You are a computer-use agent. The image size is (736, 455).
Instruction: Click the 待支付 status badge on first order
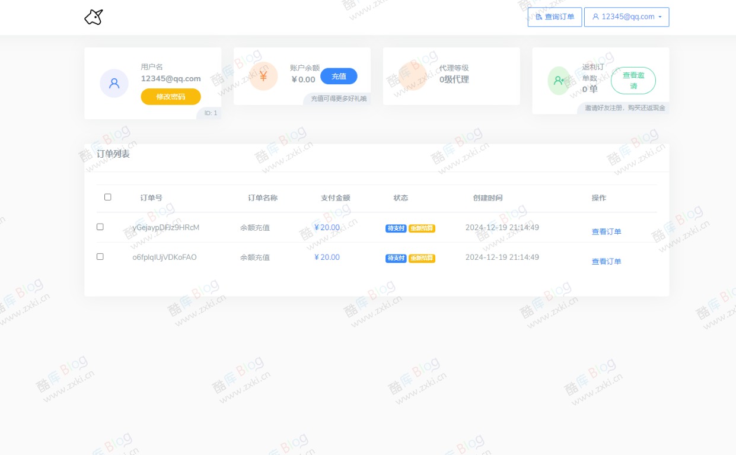tap(395, 228)
